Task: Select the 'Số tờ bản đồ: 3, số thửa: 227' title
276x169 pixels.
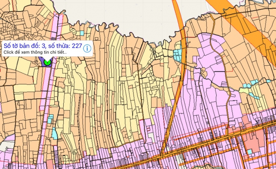Action: [42, 46]
